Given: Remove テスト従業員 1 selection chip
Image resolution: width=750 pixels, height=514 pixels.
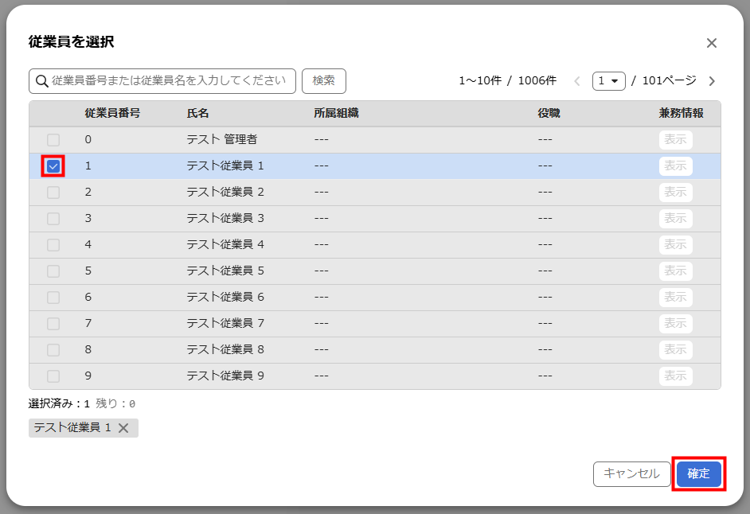Looking at the screenshot, I should (123, 428).
